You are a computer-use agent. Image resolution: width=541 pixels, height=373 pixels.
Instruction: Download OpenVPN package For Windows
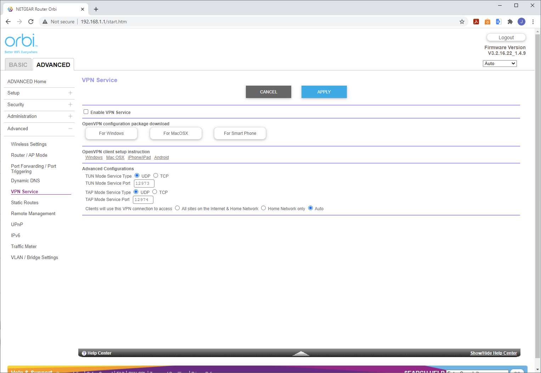click(x=111, y=133)
